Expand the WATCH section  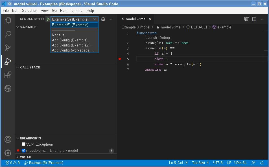(x=18, y=157)
